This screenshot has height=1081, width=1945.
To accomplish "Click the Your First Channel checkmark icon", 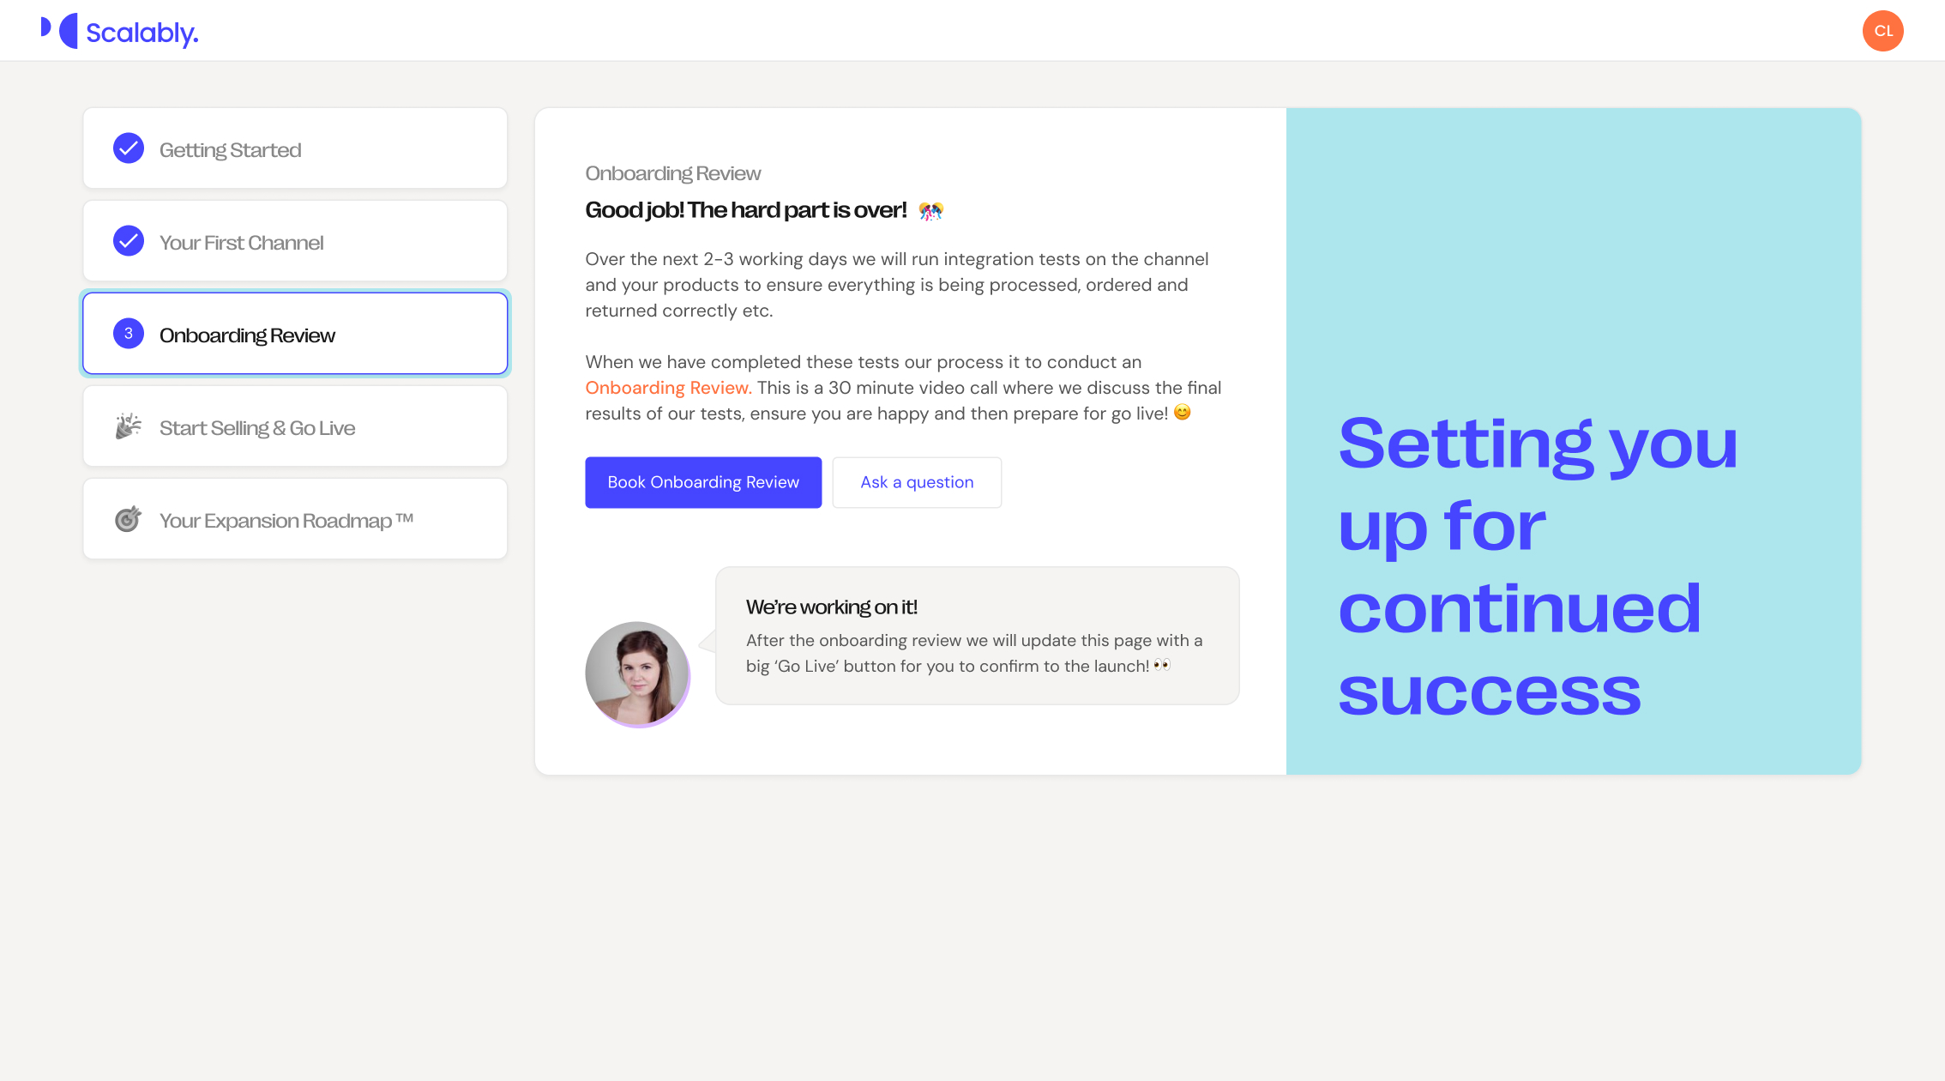I will tap(129, 241).
